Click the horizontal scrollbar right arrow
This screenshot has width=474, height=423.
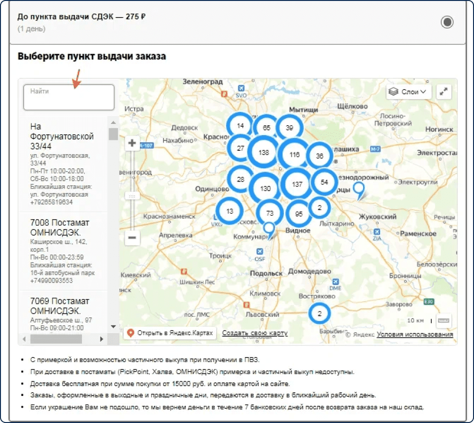[x=101, y=339]
